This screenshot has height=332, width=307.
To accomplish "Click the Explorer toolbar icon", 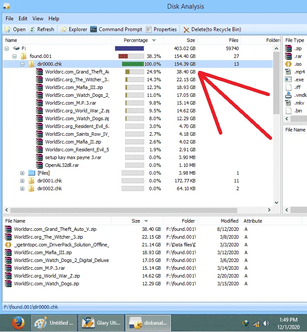I will point(63,29).
